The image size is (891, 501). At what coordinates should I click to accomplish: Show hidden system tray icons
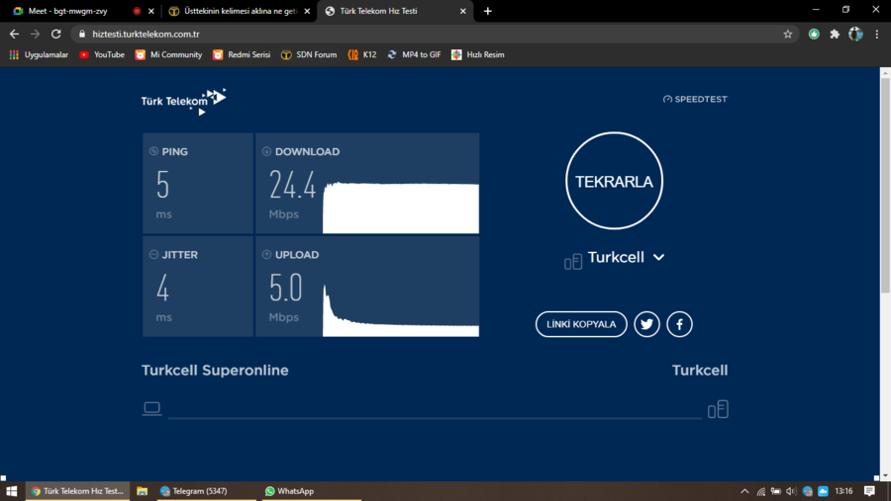click(x=744, y=491)
